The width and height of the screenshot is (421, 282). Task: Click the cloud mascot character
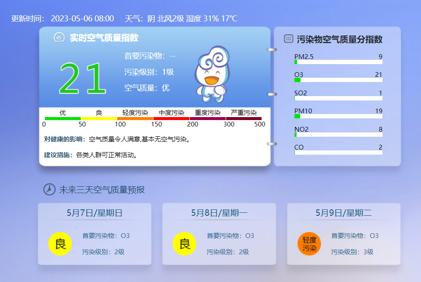[212, 74]
